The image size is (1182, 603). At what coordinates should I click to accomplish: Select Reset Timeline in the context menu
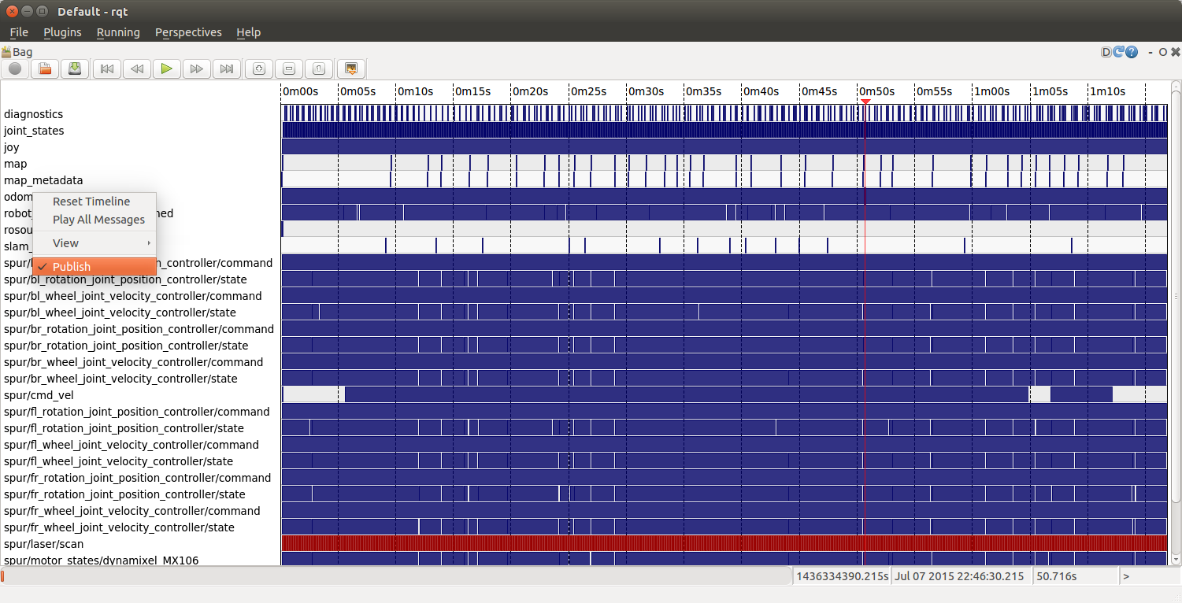[x=91, y=202]
